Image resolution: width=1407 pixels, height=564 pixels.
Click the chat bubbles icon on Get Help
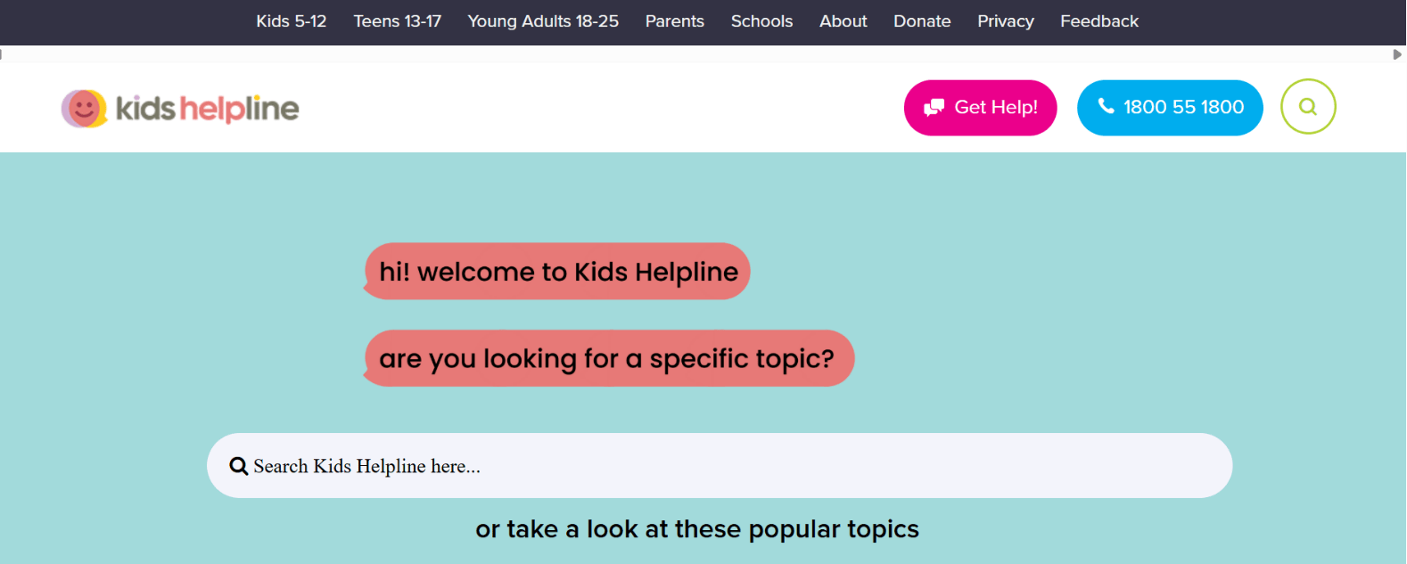click(x=934, y=108)
